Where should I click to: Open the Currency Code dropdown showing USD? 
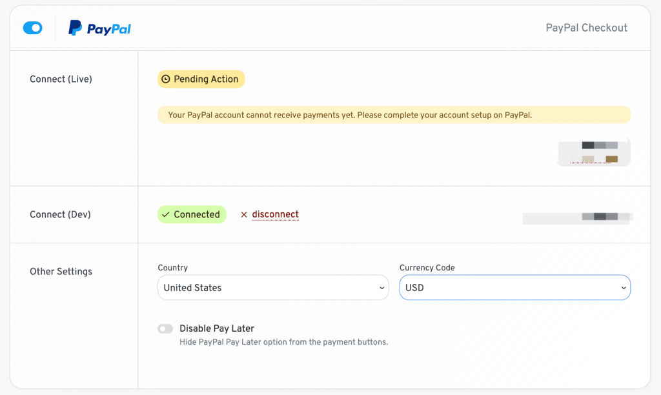(514, 287)
